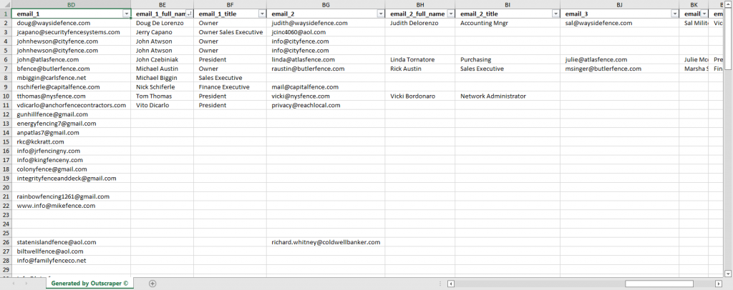Viewport: 733px width, 290px height.
Task: Open the email_1_full_name sort filter arrow
Action: tap(189, 14)
